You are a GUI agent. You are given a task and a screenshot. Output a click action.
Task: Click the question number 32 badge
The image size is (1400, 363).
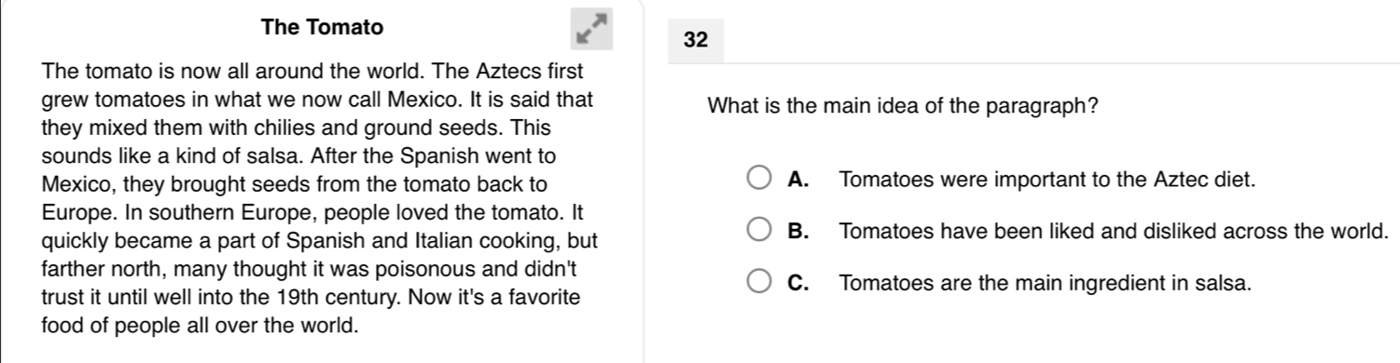click(697, 39)
